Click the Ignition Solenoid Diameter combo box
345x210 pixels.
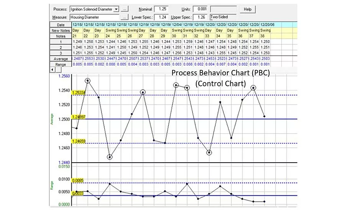[94, 9]
